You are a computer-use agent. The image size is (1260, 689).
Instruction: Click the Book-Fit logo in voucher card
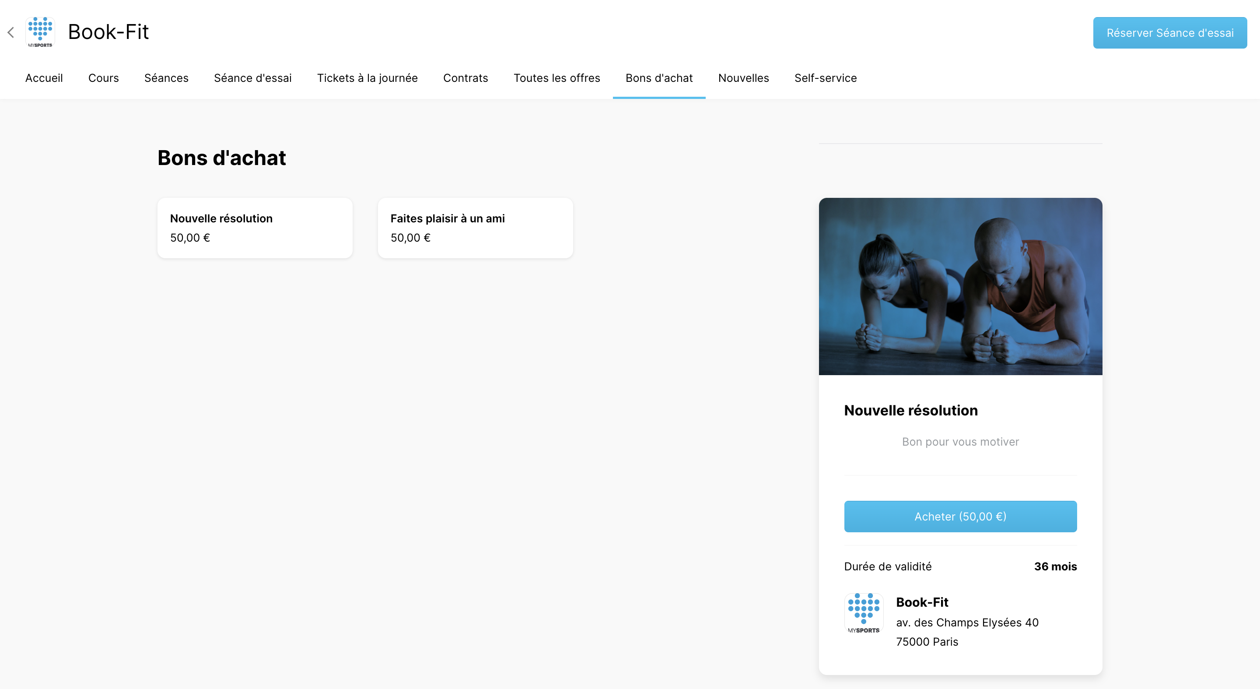[x=863, y=613]
